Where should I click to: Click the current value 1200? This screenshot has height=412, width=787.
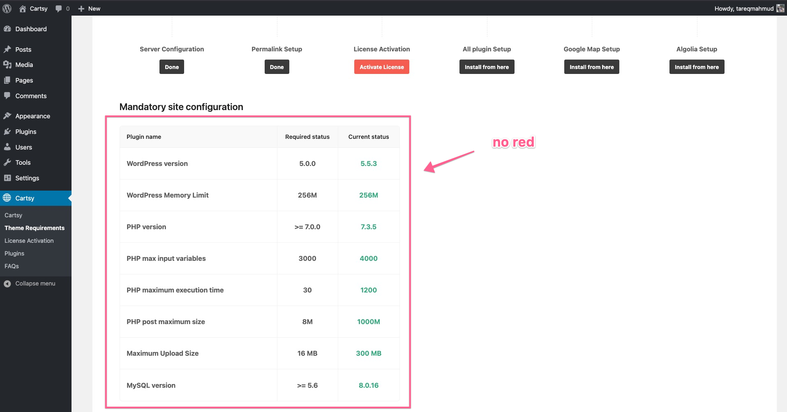(x=369, y=290)
